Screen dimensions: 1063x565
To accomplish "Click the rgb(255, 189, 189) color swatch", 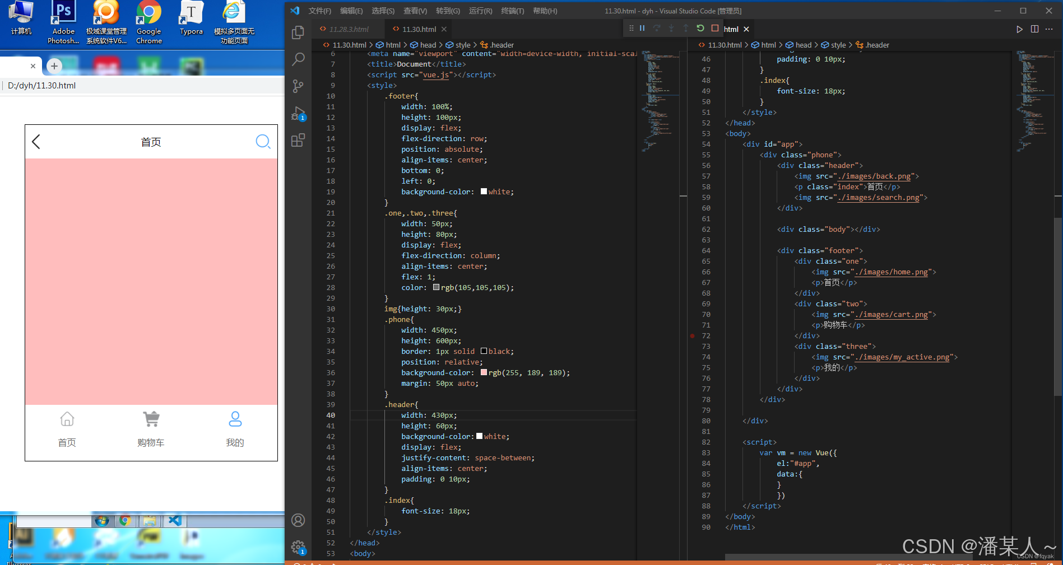I will pos(484,372).
